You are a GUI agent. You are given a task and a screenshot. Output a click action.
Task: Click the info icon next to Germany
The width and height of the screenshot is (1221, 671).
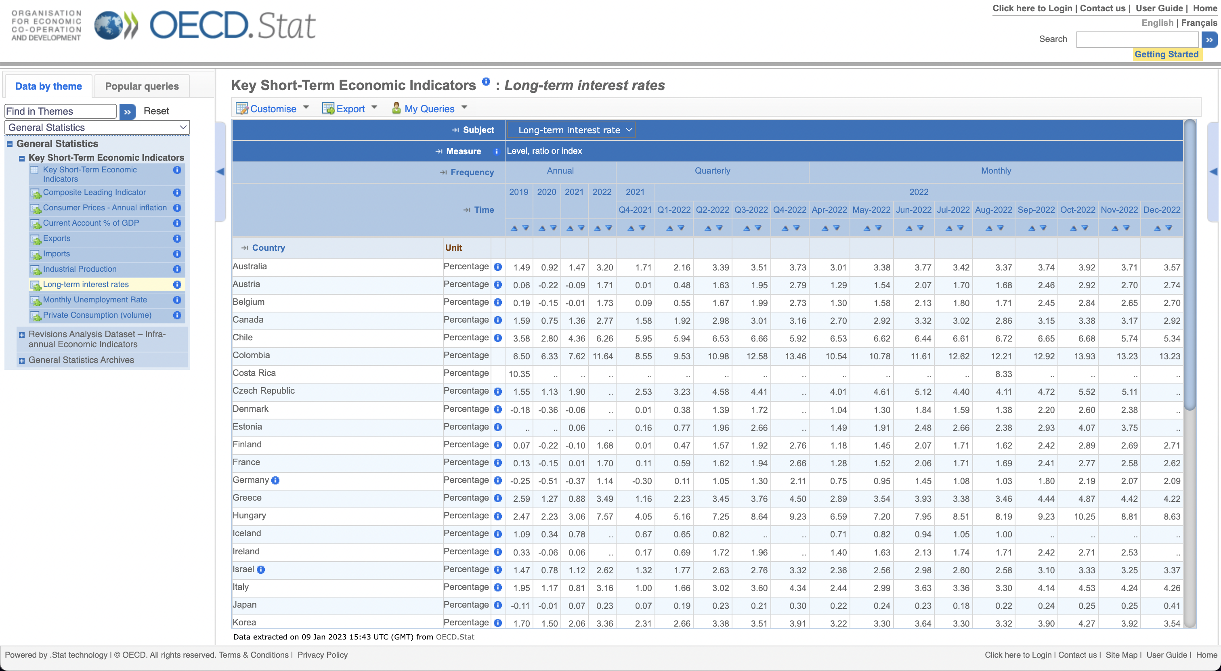point(275,480)
